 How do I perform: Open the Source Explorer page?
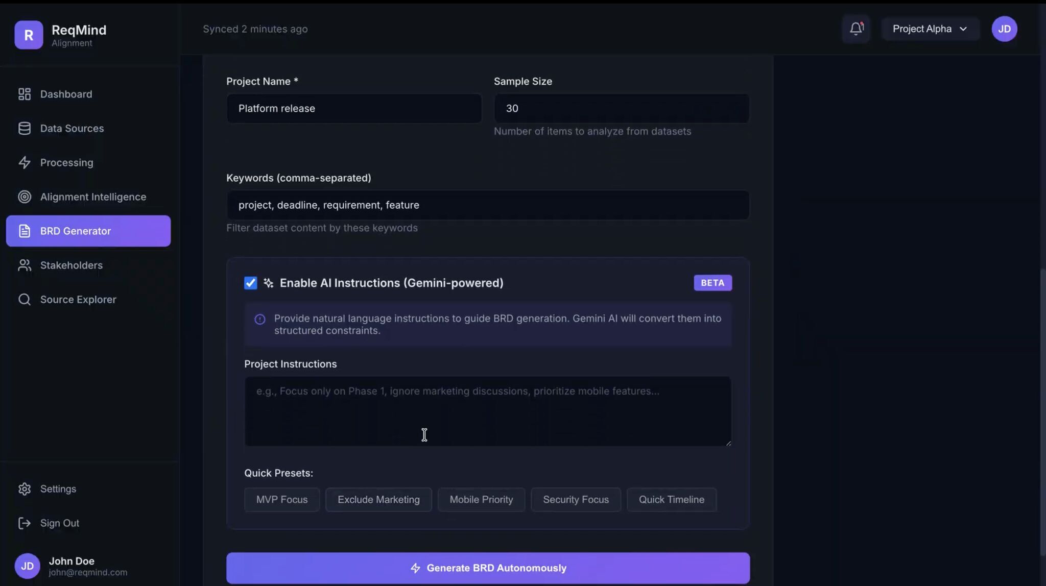click(x=88, y=299)
